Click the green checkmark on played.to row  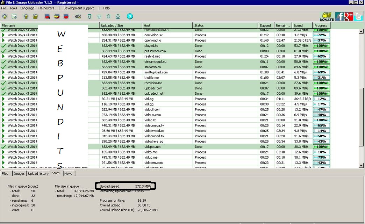point(3,45)
